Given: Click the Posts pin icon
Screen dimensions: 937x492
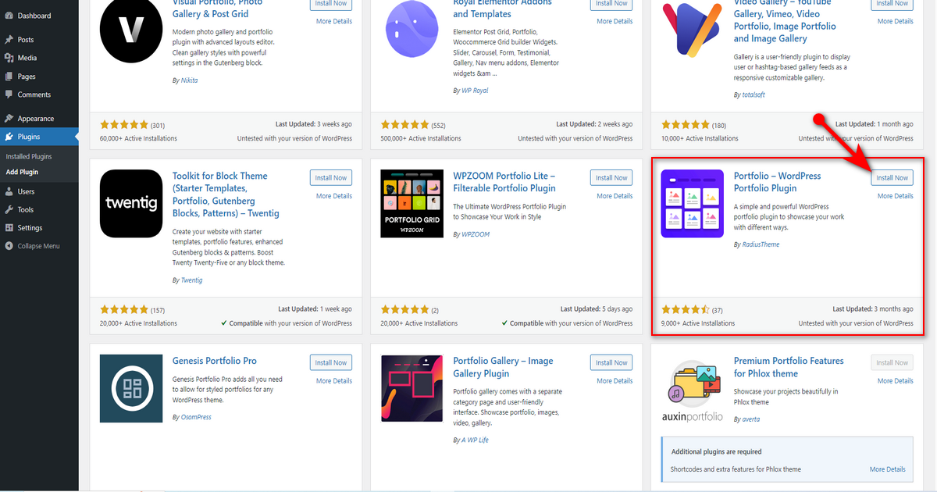Looking at the screenshot, I should click(9, 40).
